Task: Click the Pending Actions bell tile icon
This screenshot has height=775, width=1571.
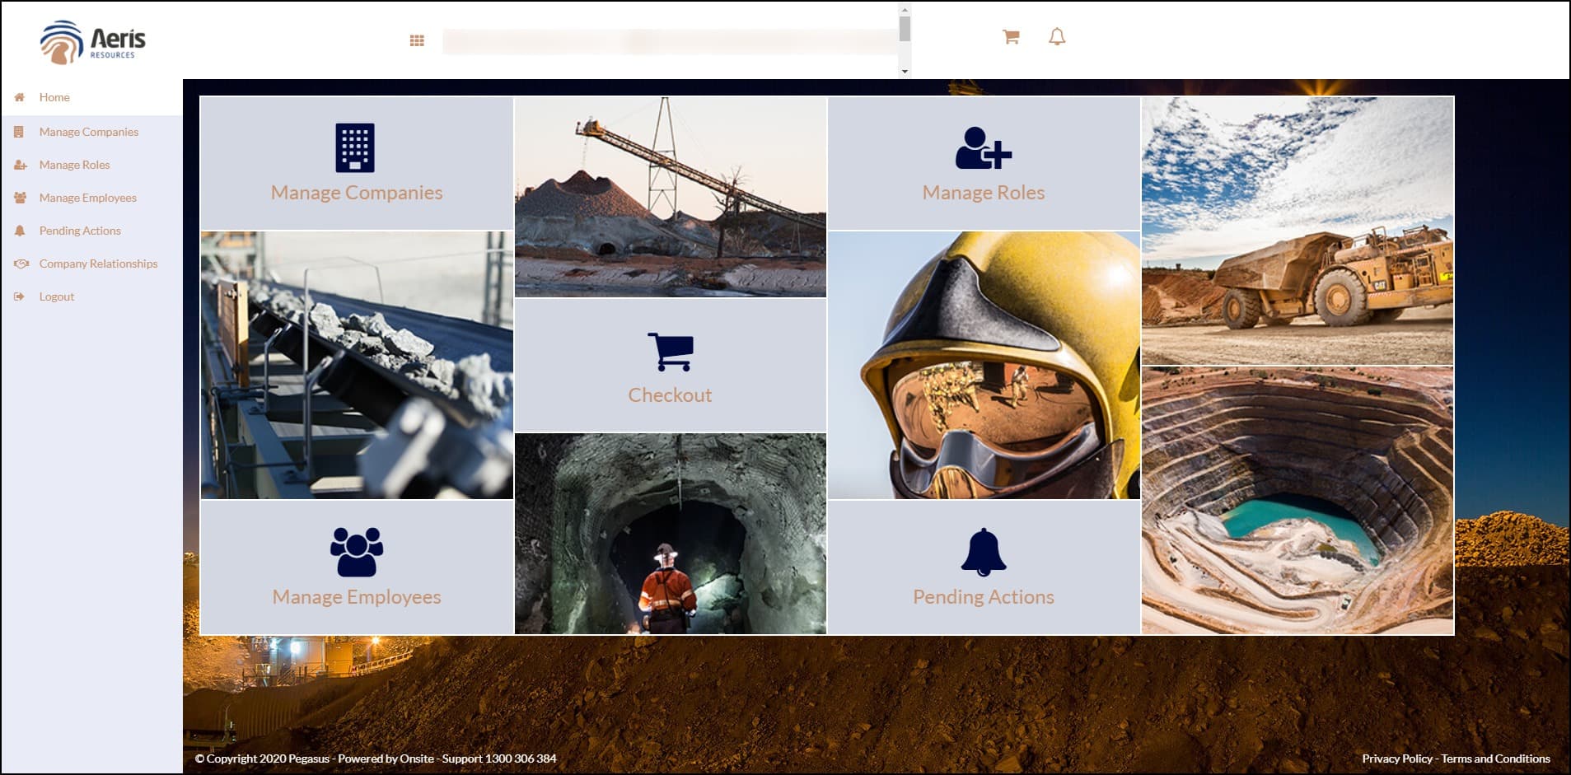Action: coord(983,552)
